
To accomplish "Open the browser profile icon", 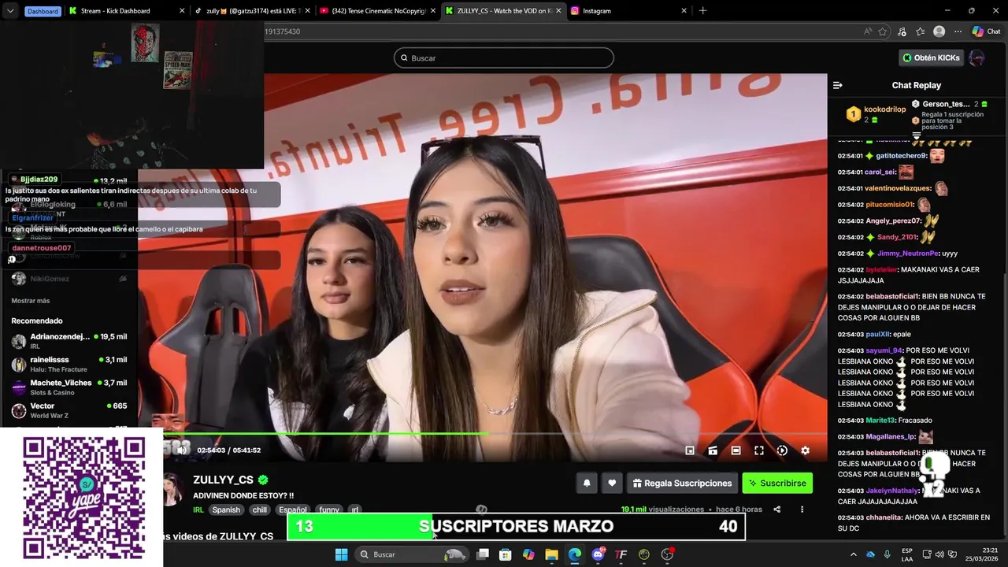I will pyautogui.click(x=939, y=31).
